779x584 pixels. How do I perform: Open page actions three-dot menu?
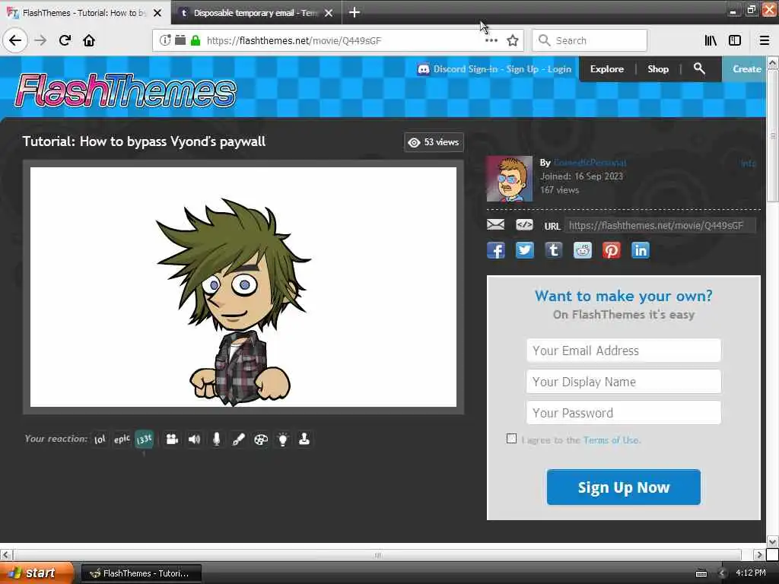491,40
